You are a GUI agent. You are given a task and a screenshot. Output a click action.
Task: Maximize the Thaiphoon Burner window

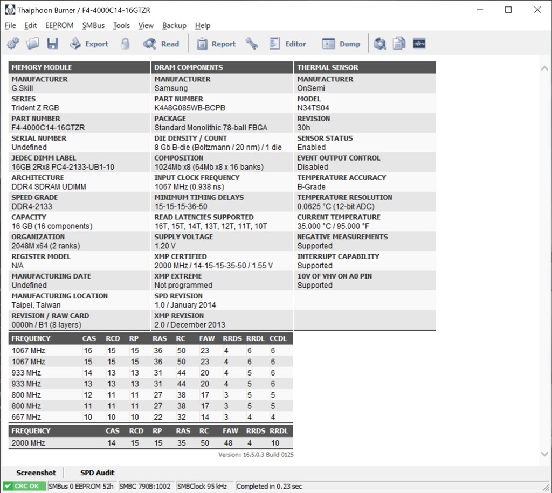508,10
